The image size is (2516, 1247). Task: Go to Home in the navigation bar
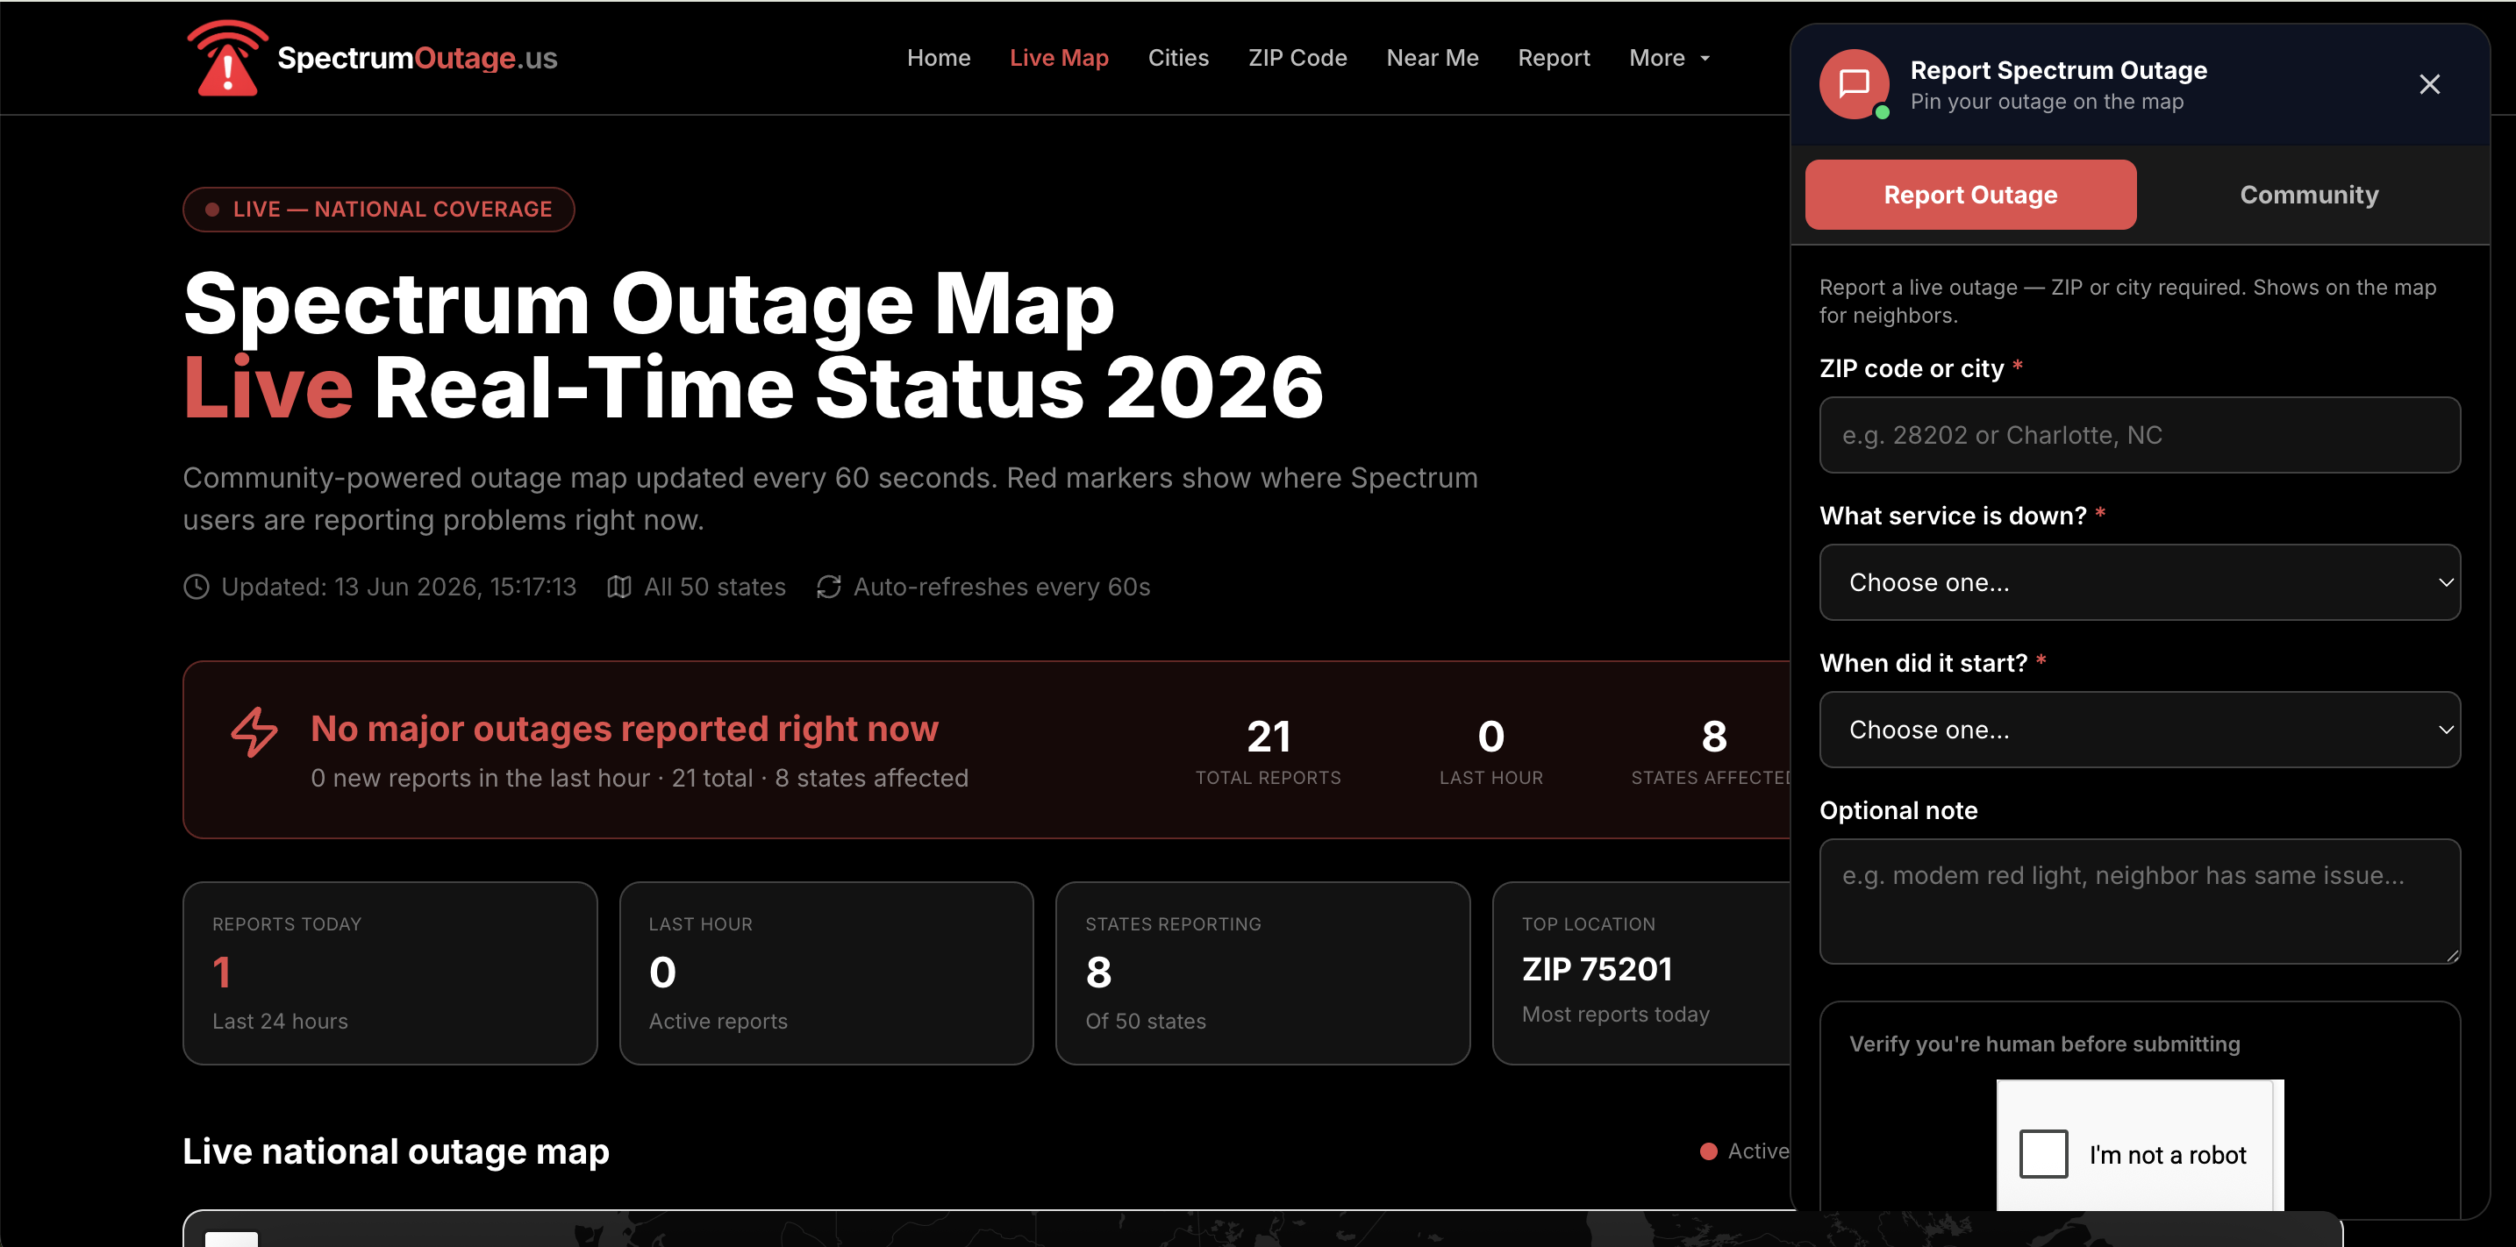click(938, 58)
